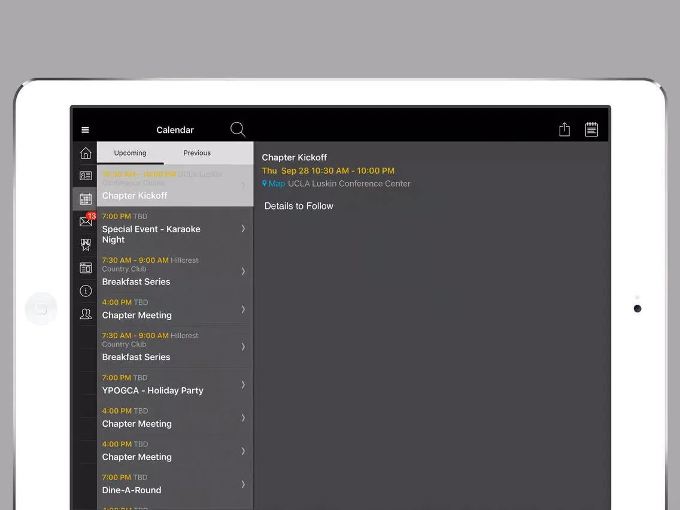Select the Chapter Kickoff event

click(175, 185)
